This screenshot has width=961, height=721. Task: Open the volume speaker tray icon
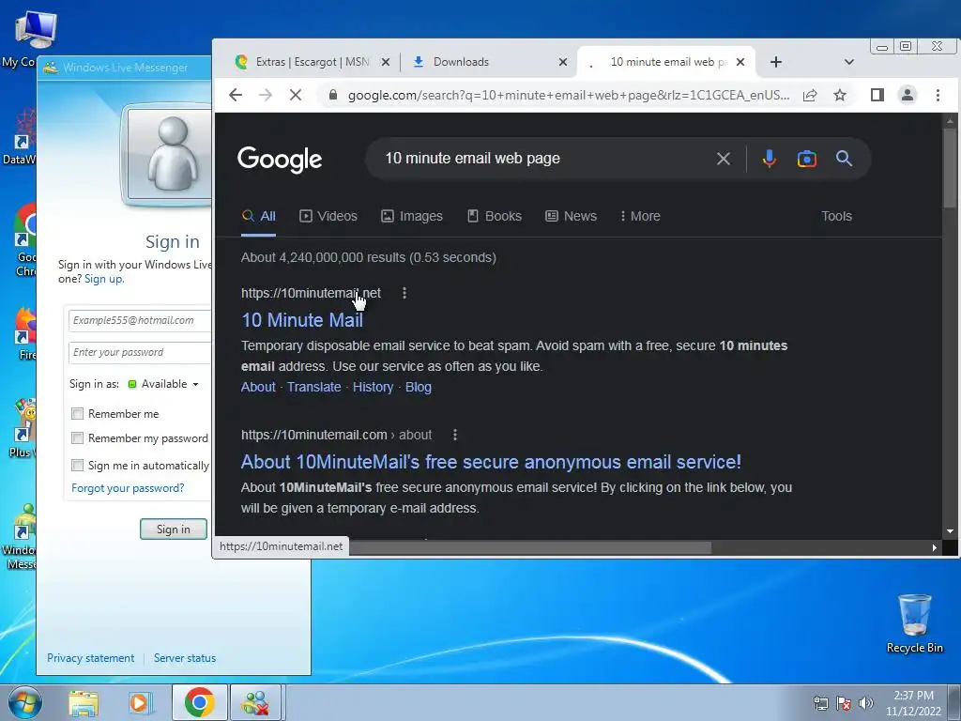[x=866, y=703]
